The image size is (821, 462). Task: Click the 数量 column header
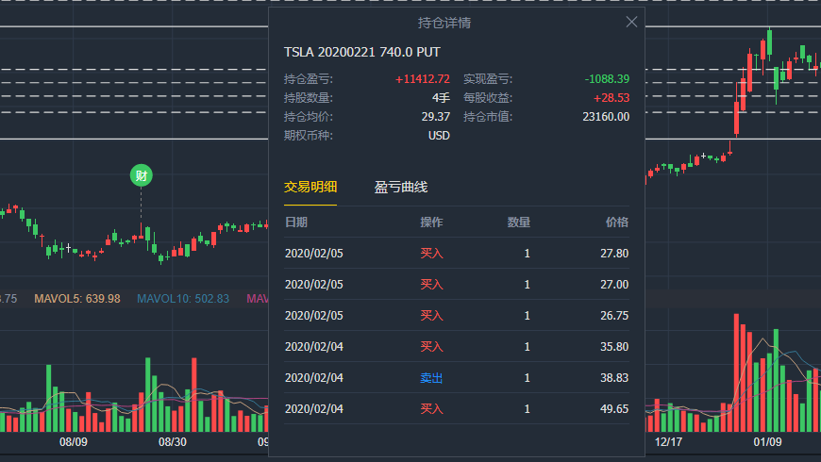coord(518,223)
